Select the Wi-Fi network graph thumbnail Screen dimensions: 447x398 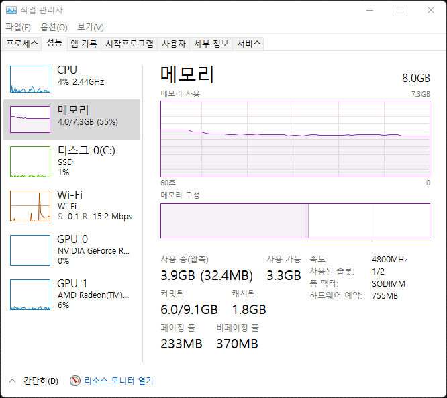click(30, 206)
